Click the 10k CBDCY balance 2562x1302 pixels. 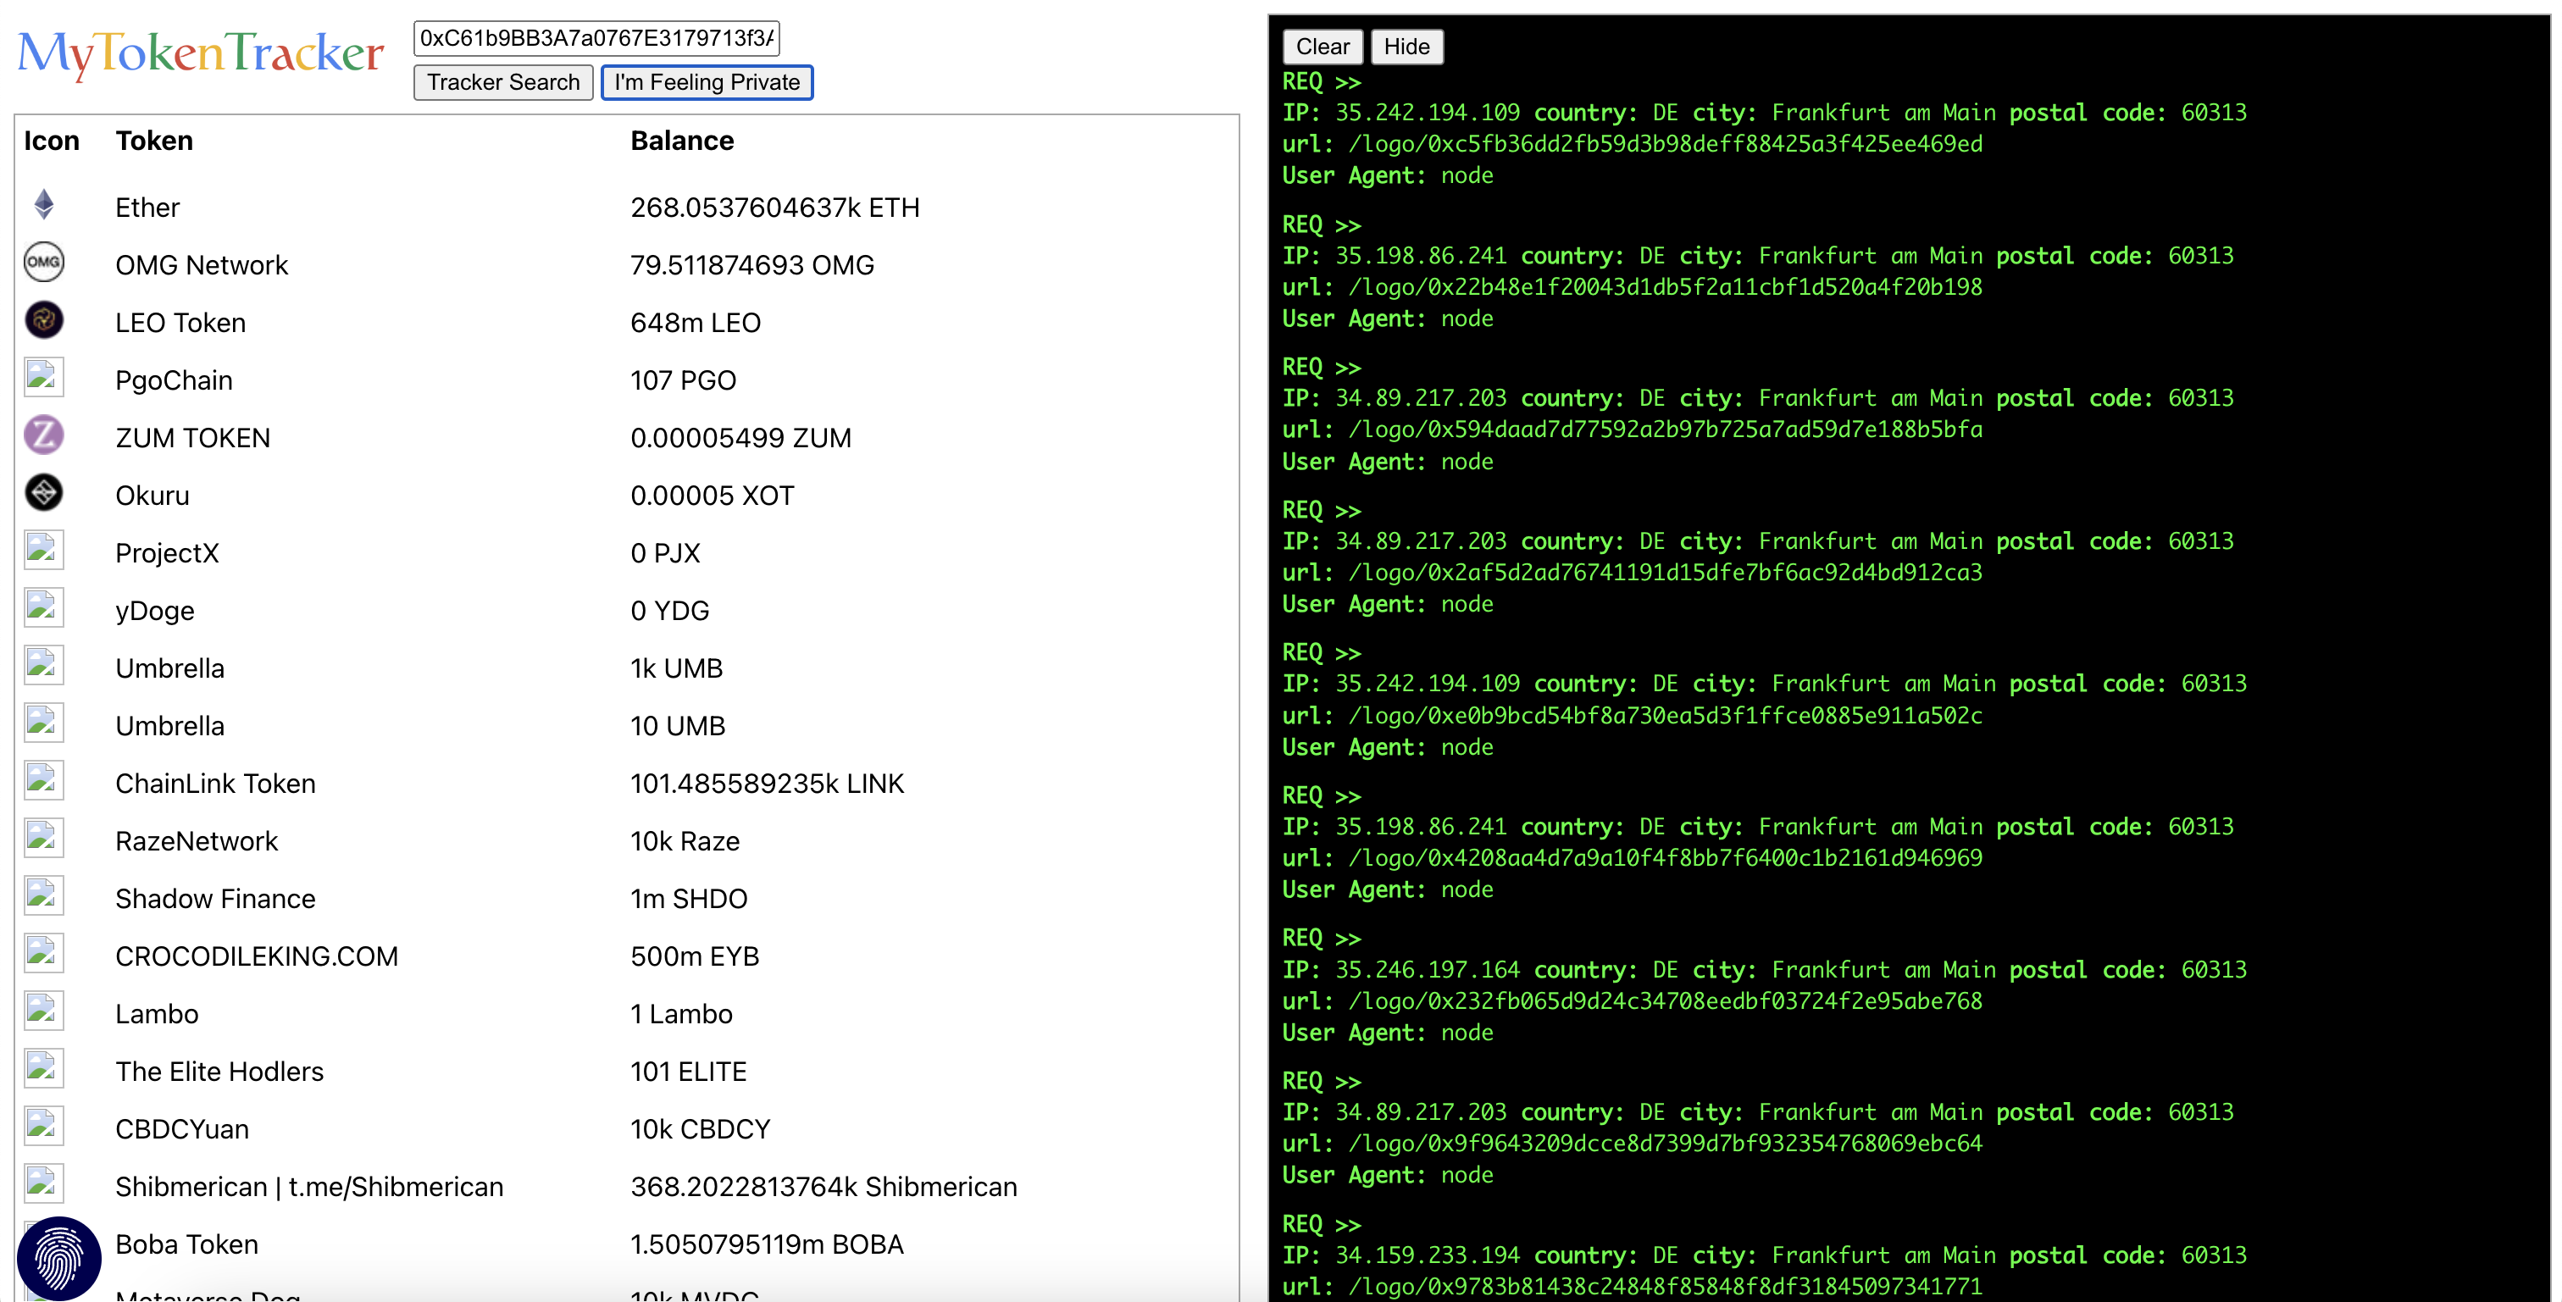click(x=700, y=1131)
